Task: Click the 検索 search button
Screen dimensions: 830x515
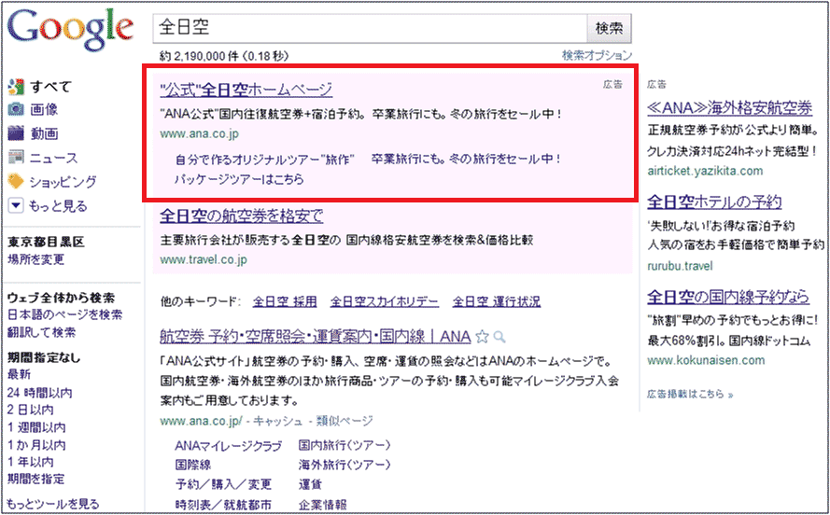Action: pos(610,28)
